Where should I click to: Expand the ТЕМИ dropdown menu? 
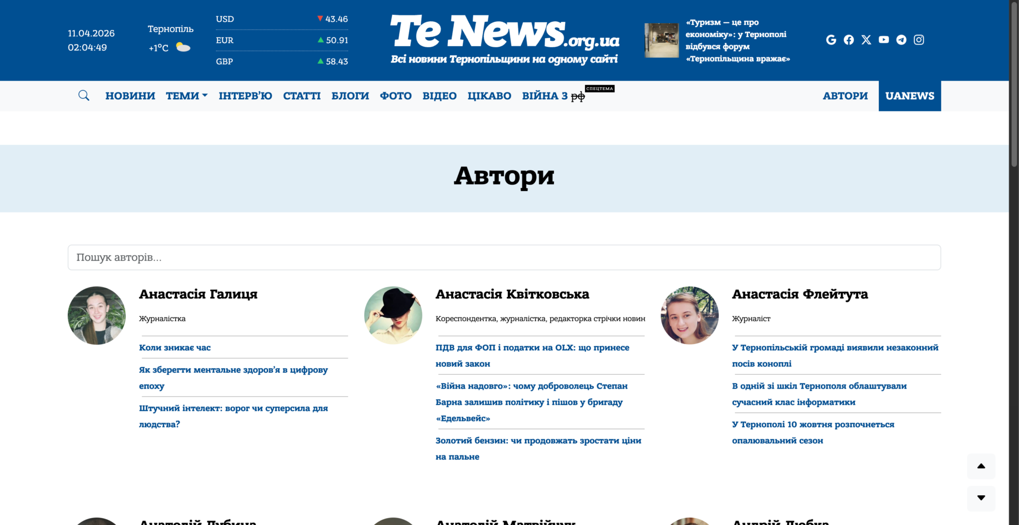tap(187, 96)
